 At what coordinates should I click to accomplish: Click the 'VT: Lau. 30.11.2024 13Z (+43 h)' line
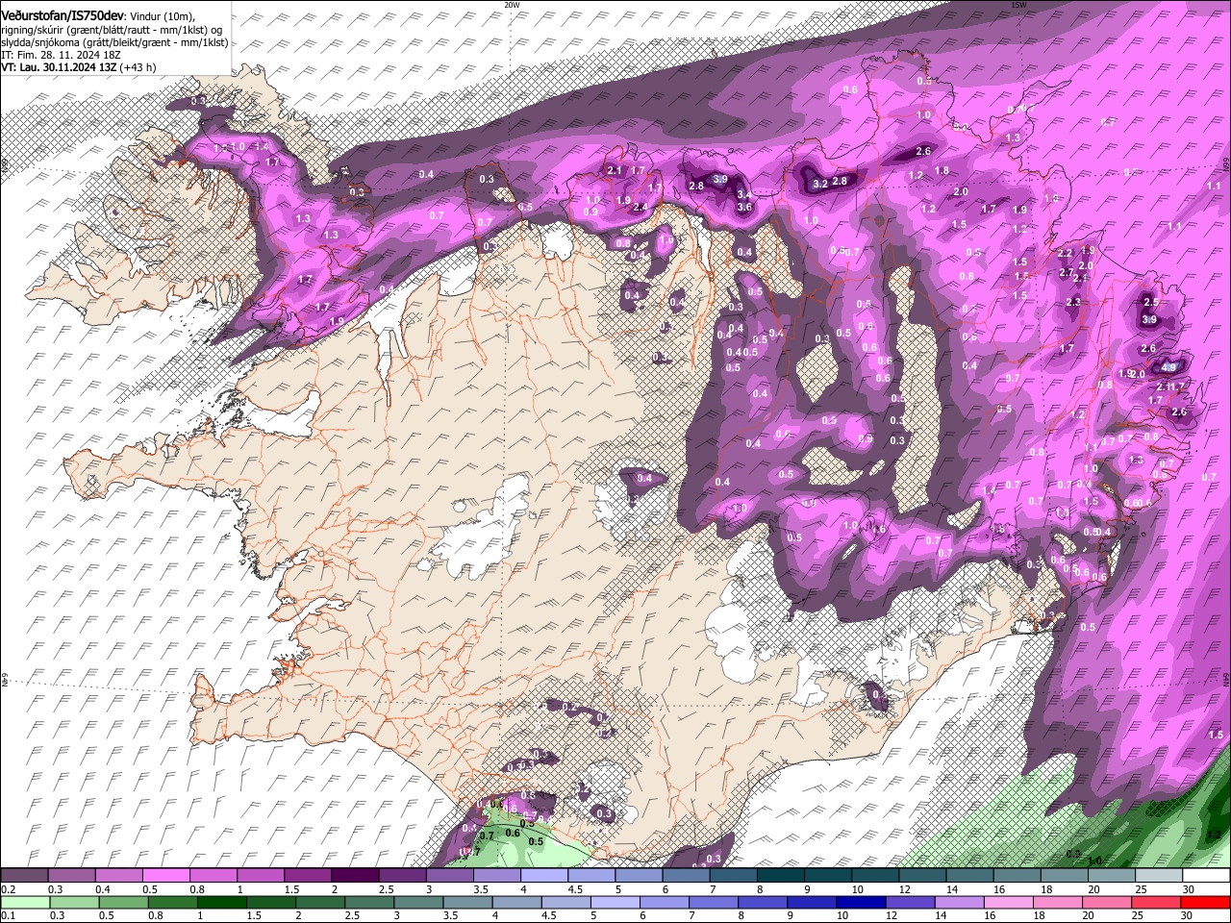pos(79,68)
